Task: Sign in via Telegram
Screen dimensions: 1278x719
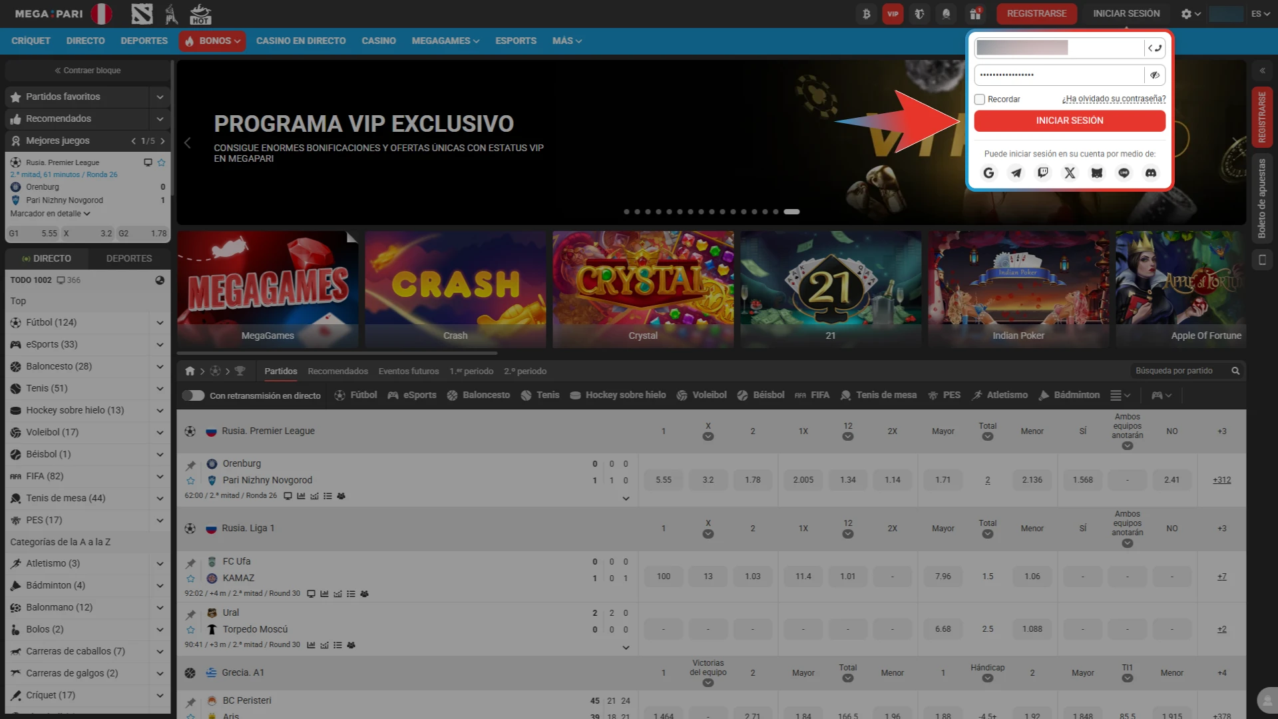Action: 1016,173
